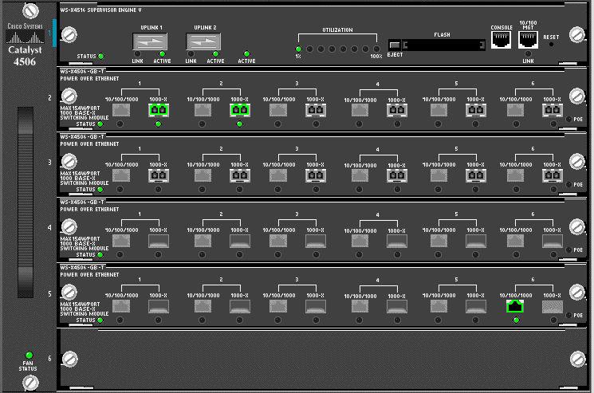Select slot 5 port 4 1000-X port
This screenshot has width=594, height=393.
click(x=396, y=307)
